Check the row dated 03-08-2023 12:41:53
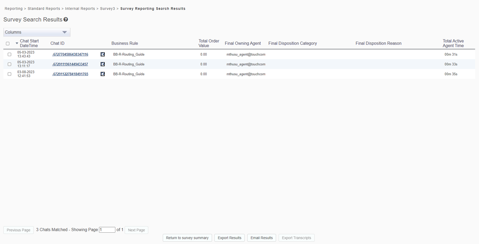 [9, 74]
